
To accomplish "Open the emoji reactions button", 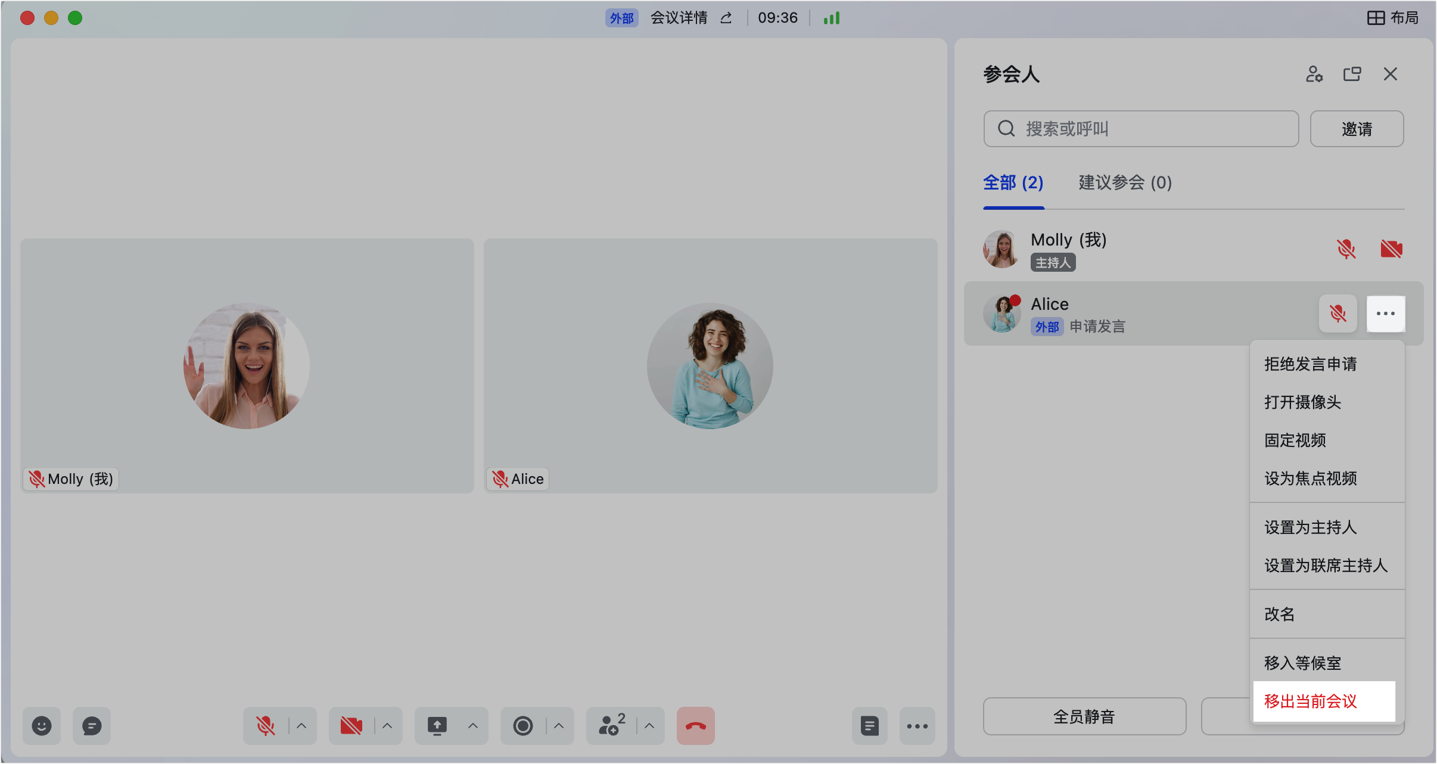I will coord(42,726).
